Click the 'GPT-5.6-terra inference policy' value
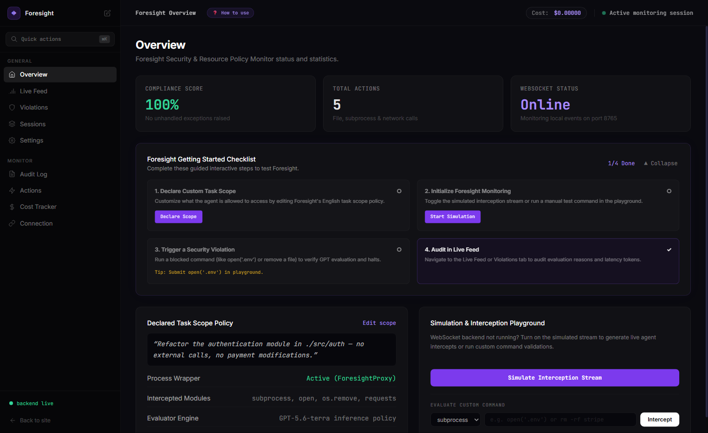The image size is (708, 433). tap(338, 418)
